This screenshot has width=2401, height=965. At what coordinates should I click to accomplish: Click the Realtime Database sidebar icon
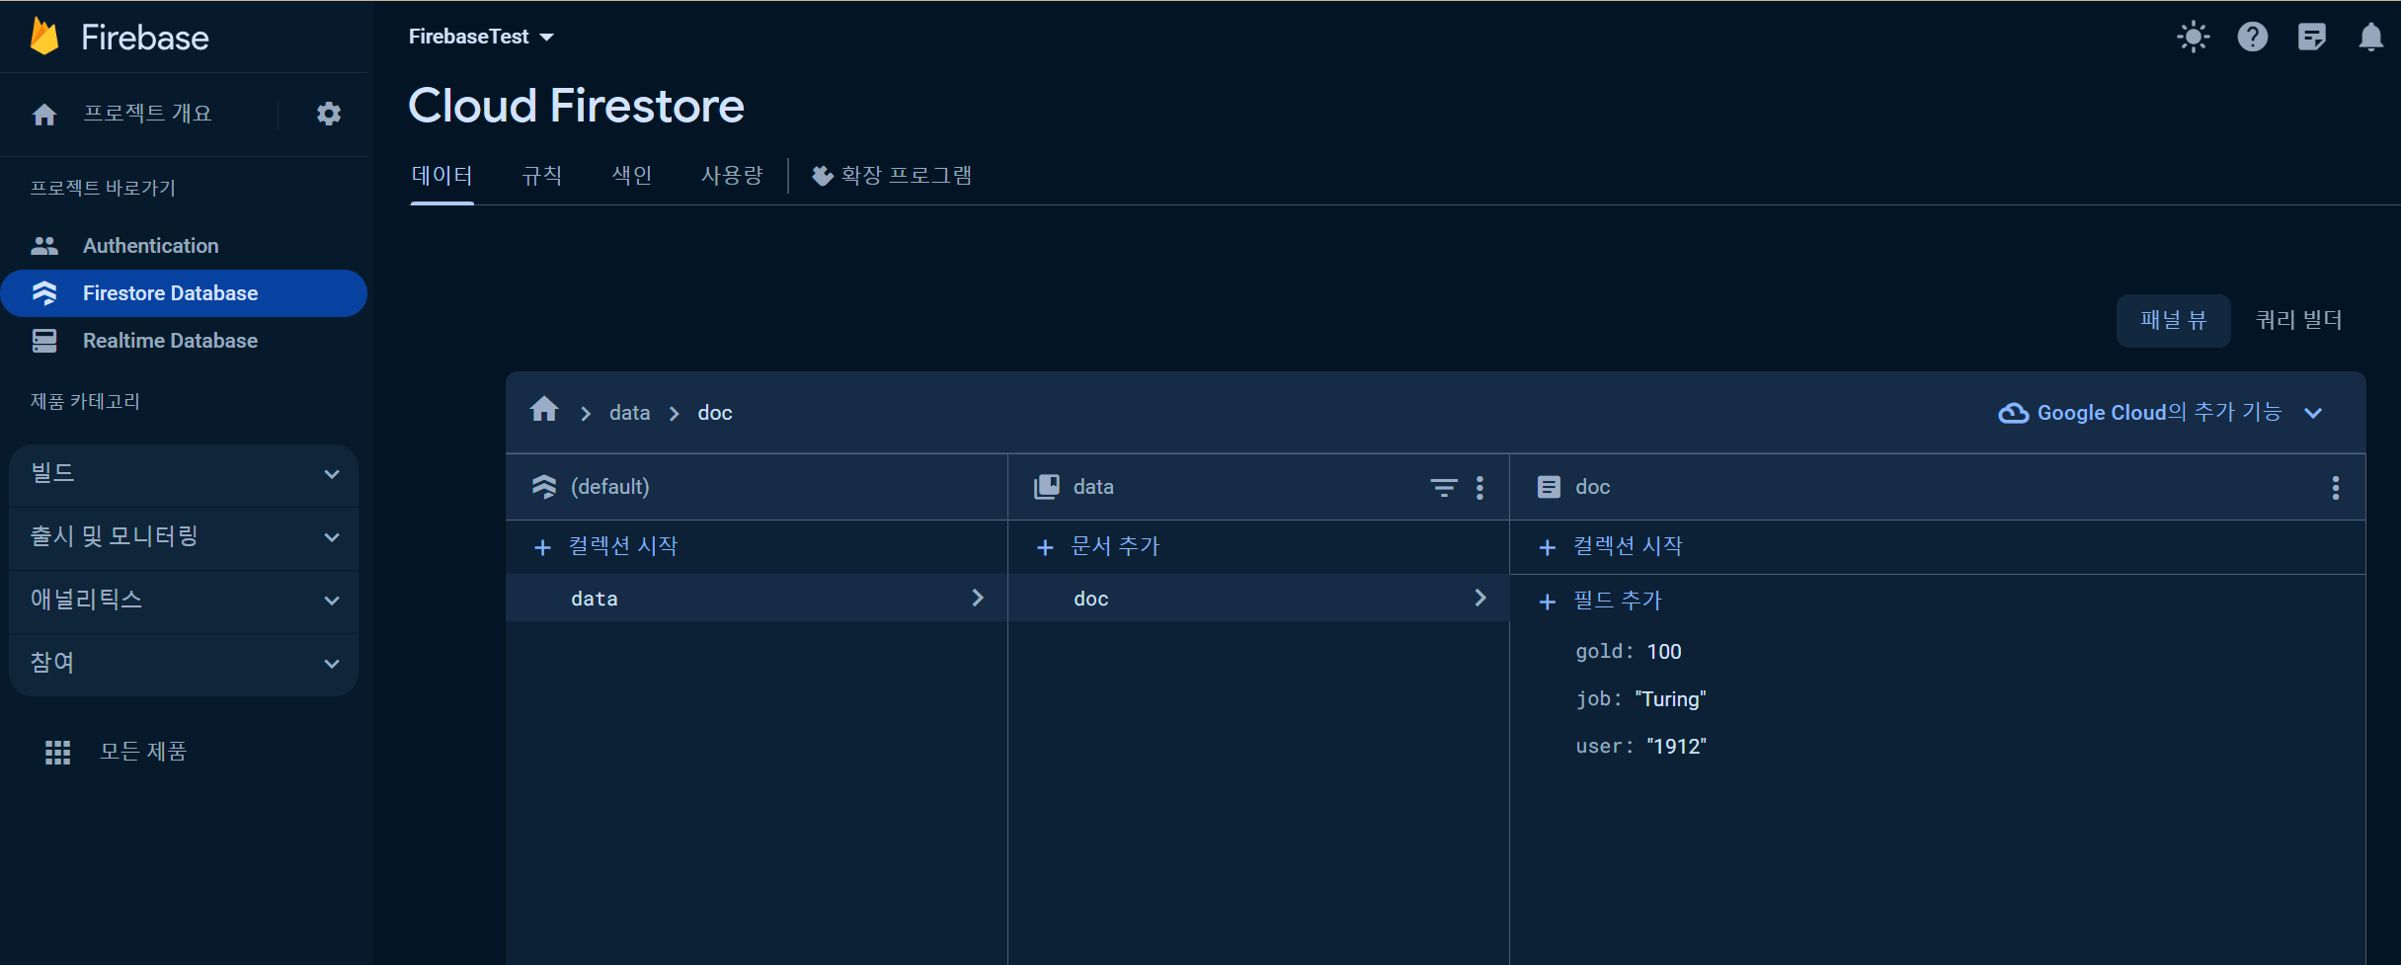point(44,341)
